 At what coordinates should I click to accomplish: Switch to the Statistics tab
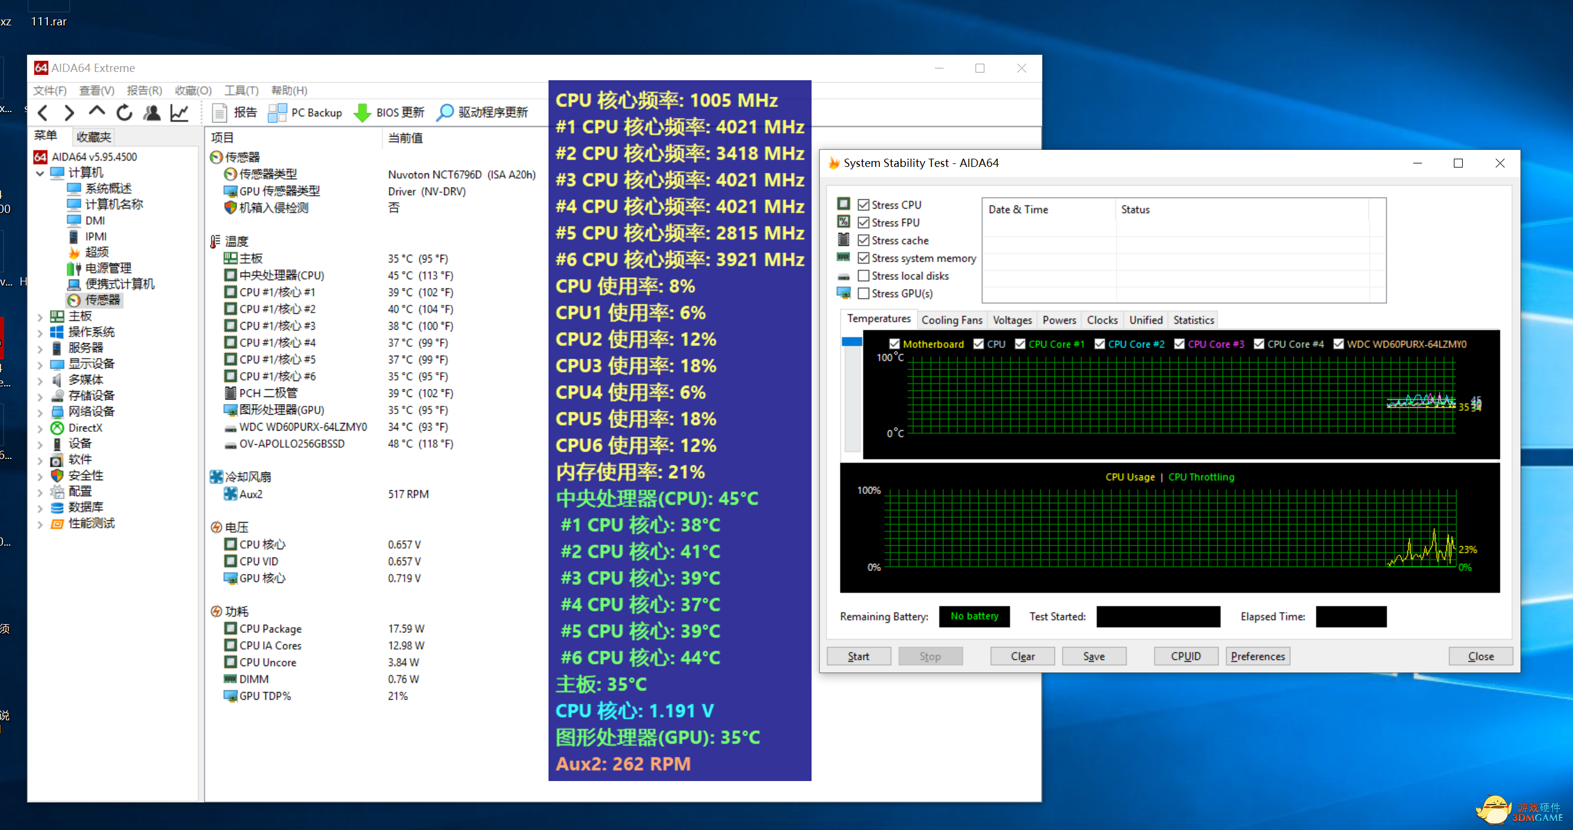pos(1193,320)
